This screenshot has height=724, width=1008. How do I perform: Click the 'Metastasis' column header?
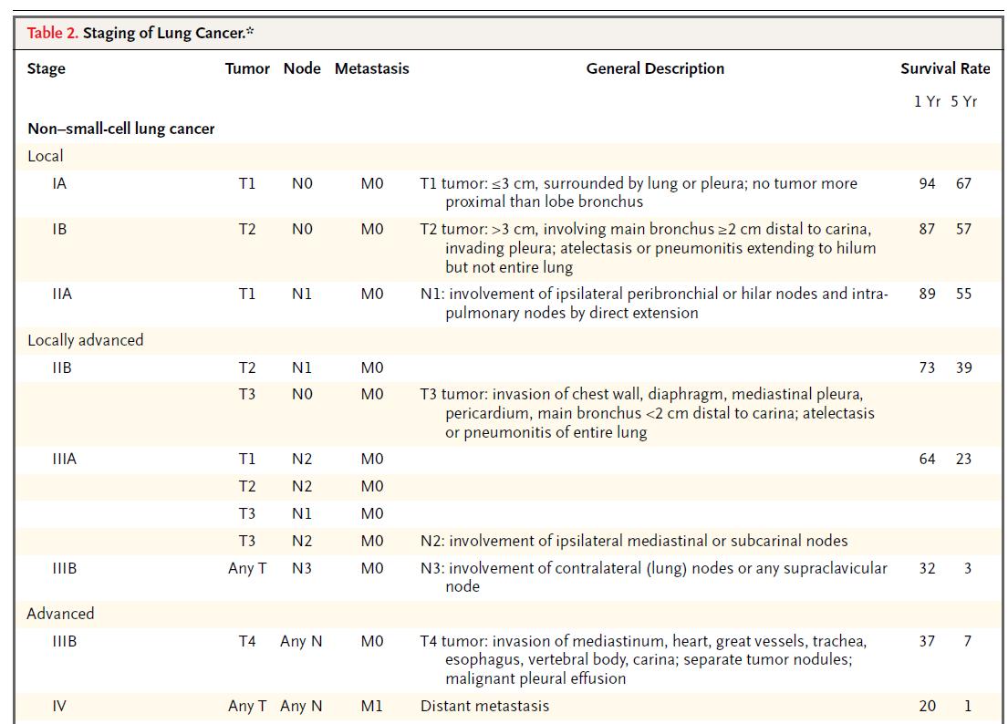371,68
